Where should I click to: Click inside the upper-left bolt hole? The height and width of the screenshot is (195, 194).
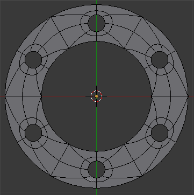point(33,60)
